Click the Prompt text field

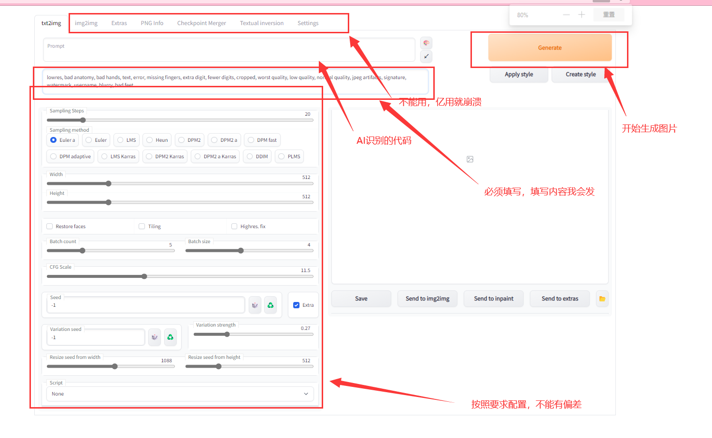(x=229, y=50)
